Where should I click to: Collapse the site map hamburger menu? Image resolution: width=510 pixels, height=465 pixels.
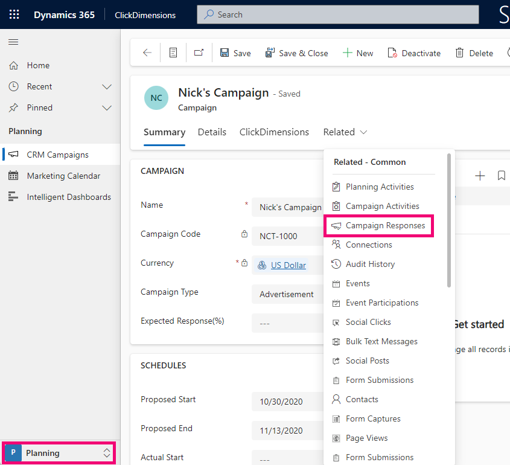[13, 42]
